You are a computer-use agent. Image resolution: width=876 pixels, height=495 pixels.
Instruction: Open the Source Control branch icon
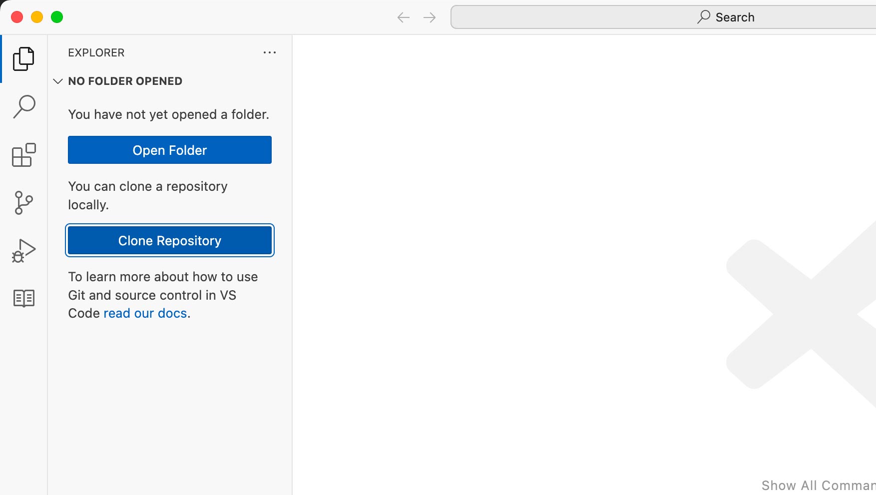[x=23, y=203]
